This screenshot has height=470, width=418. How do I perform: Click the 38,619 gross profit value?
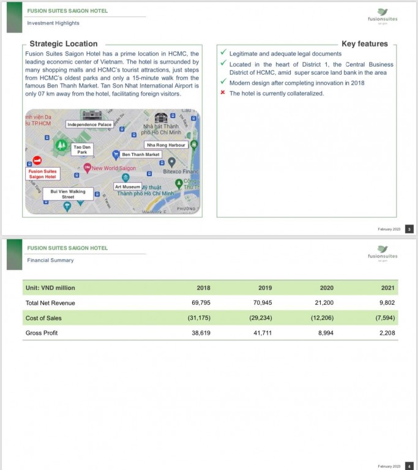click(x=201, y=333)
